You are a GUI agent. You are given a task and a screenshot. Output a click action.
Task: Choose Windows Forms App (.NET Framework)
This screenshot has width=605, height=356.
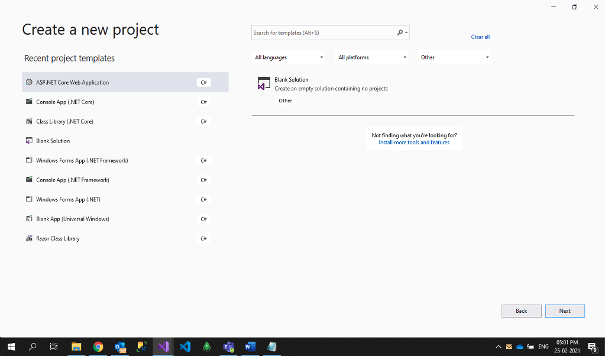[82, 160]
